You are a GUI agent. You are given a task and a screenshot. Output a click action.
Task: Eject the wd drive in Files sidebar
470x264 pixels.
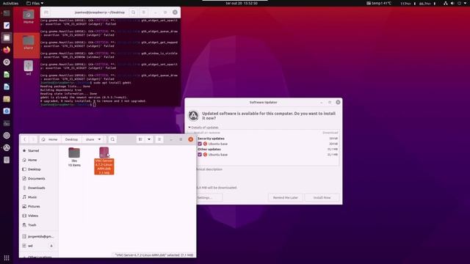click(51, 246)
